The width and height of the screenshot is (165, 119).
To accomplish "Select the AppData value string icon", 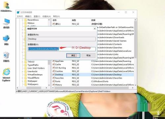I will [53, 61].
